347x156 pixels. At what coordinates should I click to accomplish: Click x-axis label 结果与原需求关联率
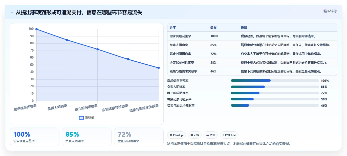(144, 108)
